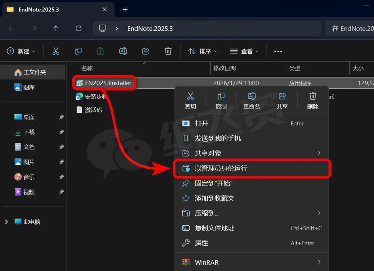
Task: Select 共享 in the context menu top row
Action: 282,101
